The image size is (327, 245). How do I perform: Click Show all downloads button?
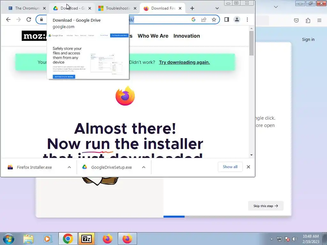pos(230,167)
